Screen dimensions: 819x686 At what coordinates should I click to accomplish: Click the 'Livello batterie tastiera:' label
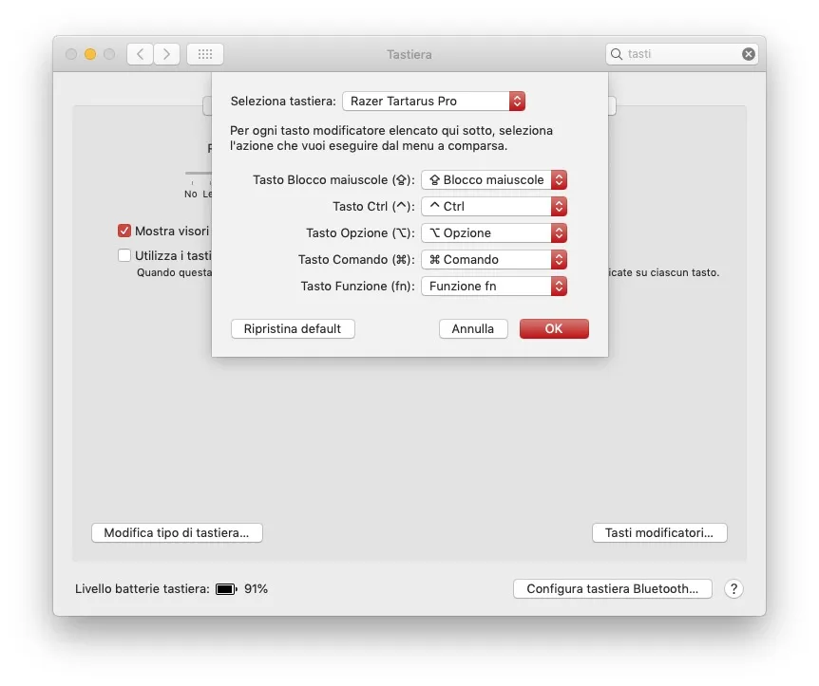(x=143, y=589)
